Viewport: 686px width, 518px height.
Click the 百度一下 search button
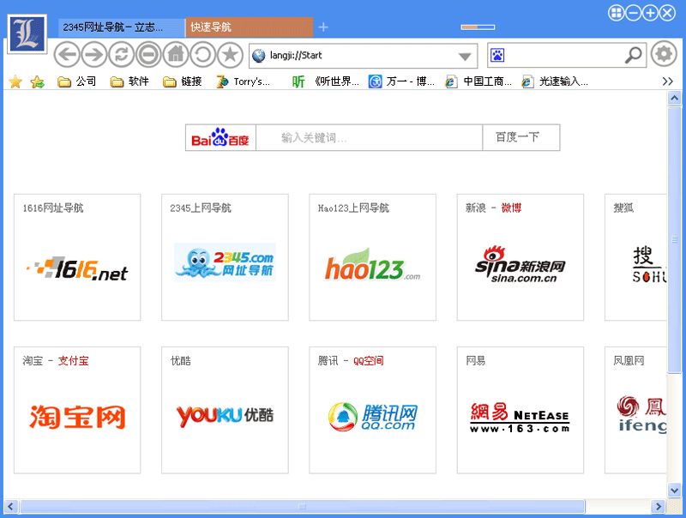(x=521, y=138)
